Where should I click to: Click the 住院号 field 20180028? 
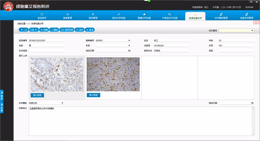pos(171,45)
